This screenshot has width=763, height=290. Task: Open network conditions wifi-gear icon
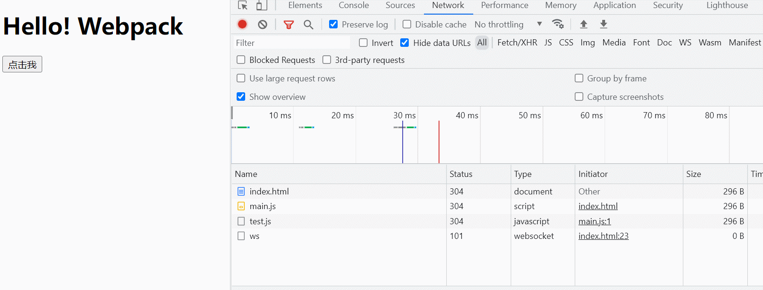558,24
